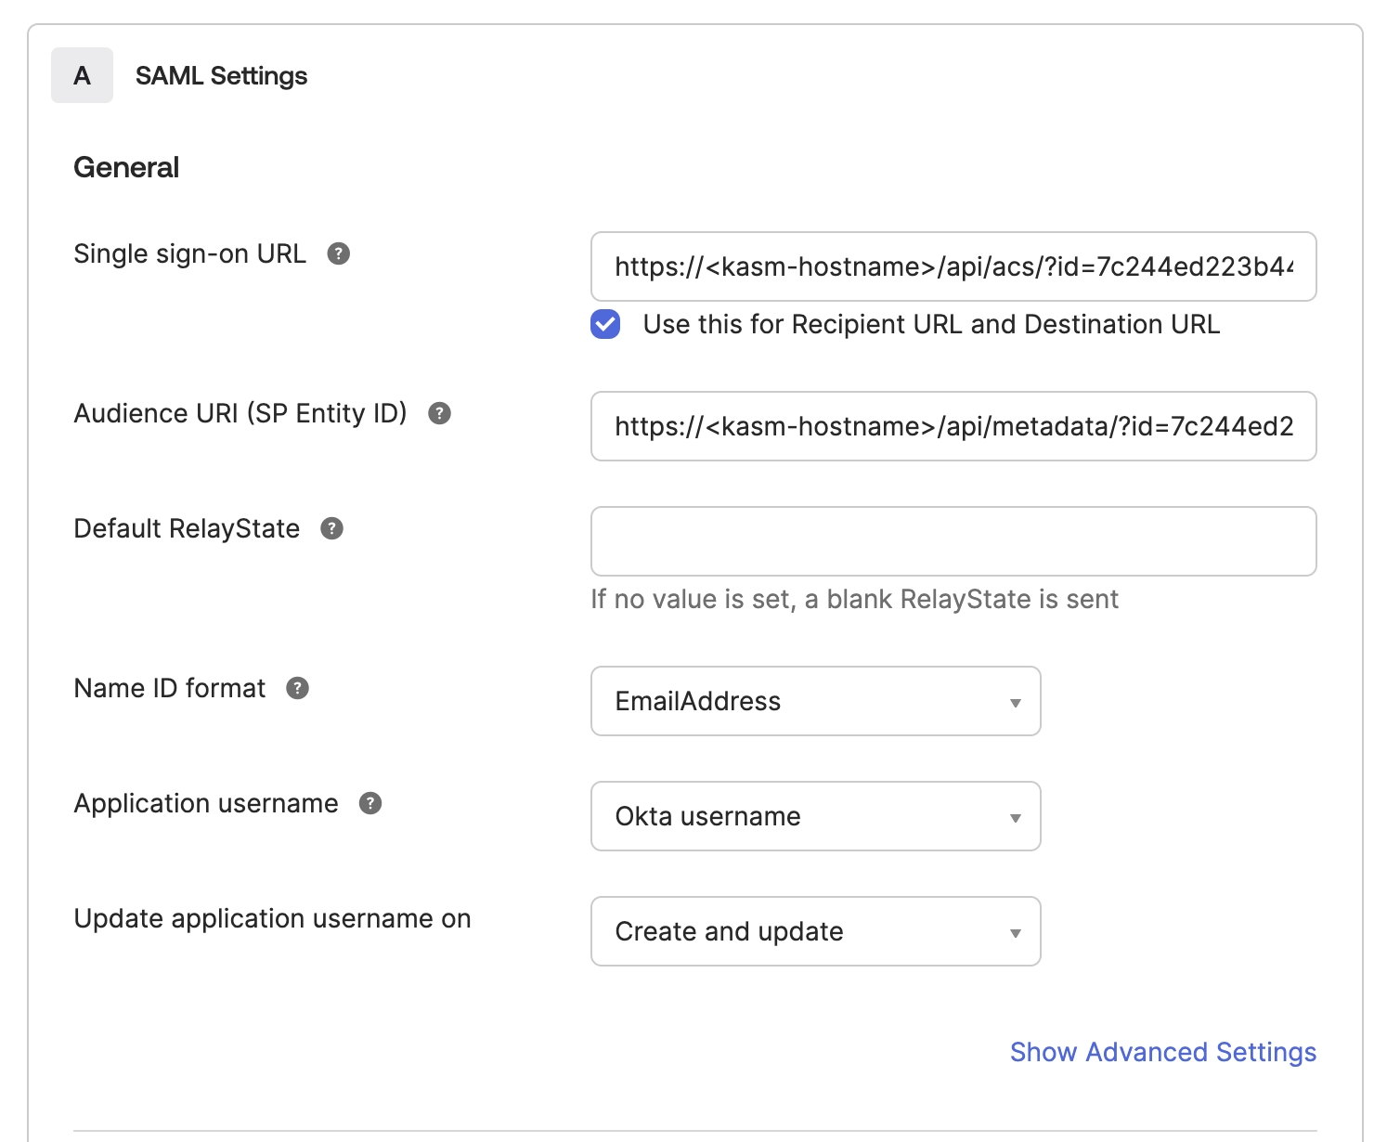Click the caret on the Okta username dropdown
The image size is (1374, 1142).
(x=1015, y=818)
